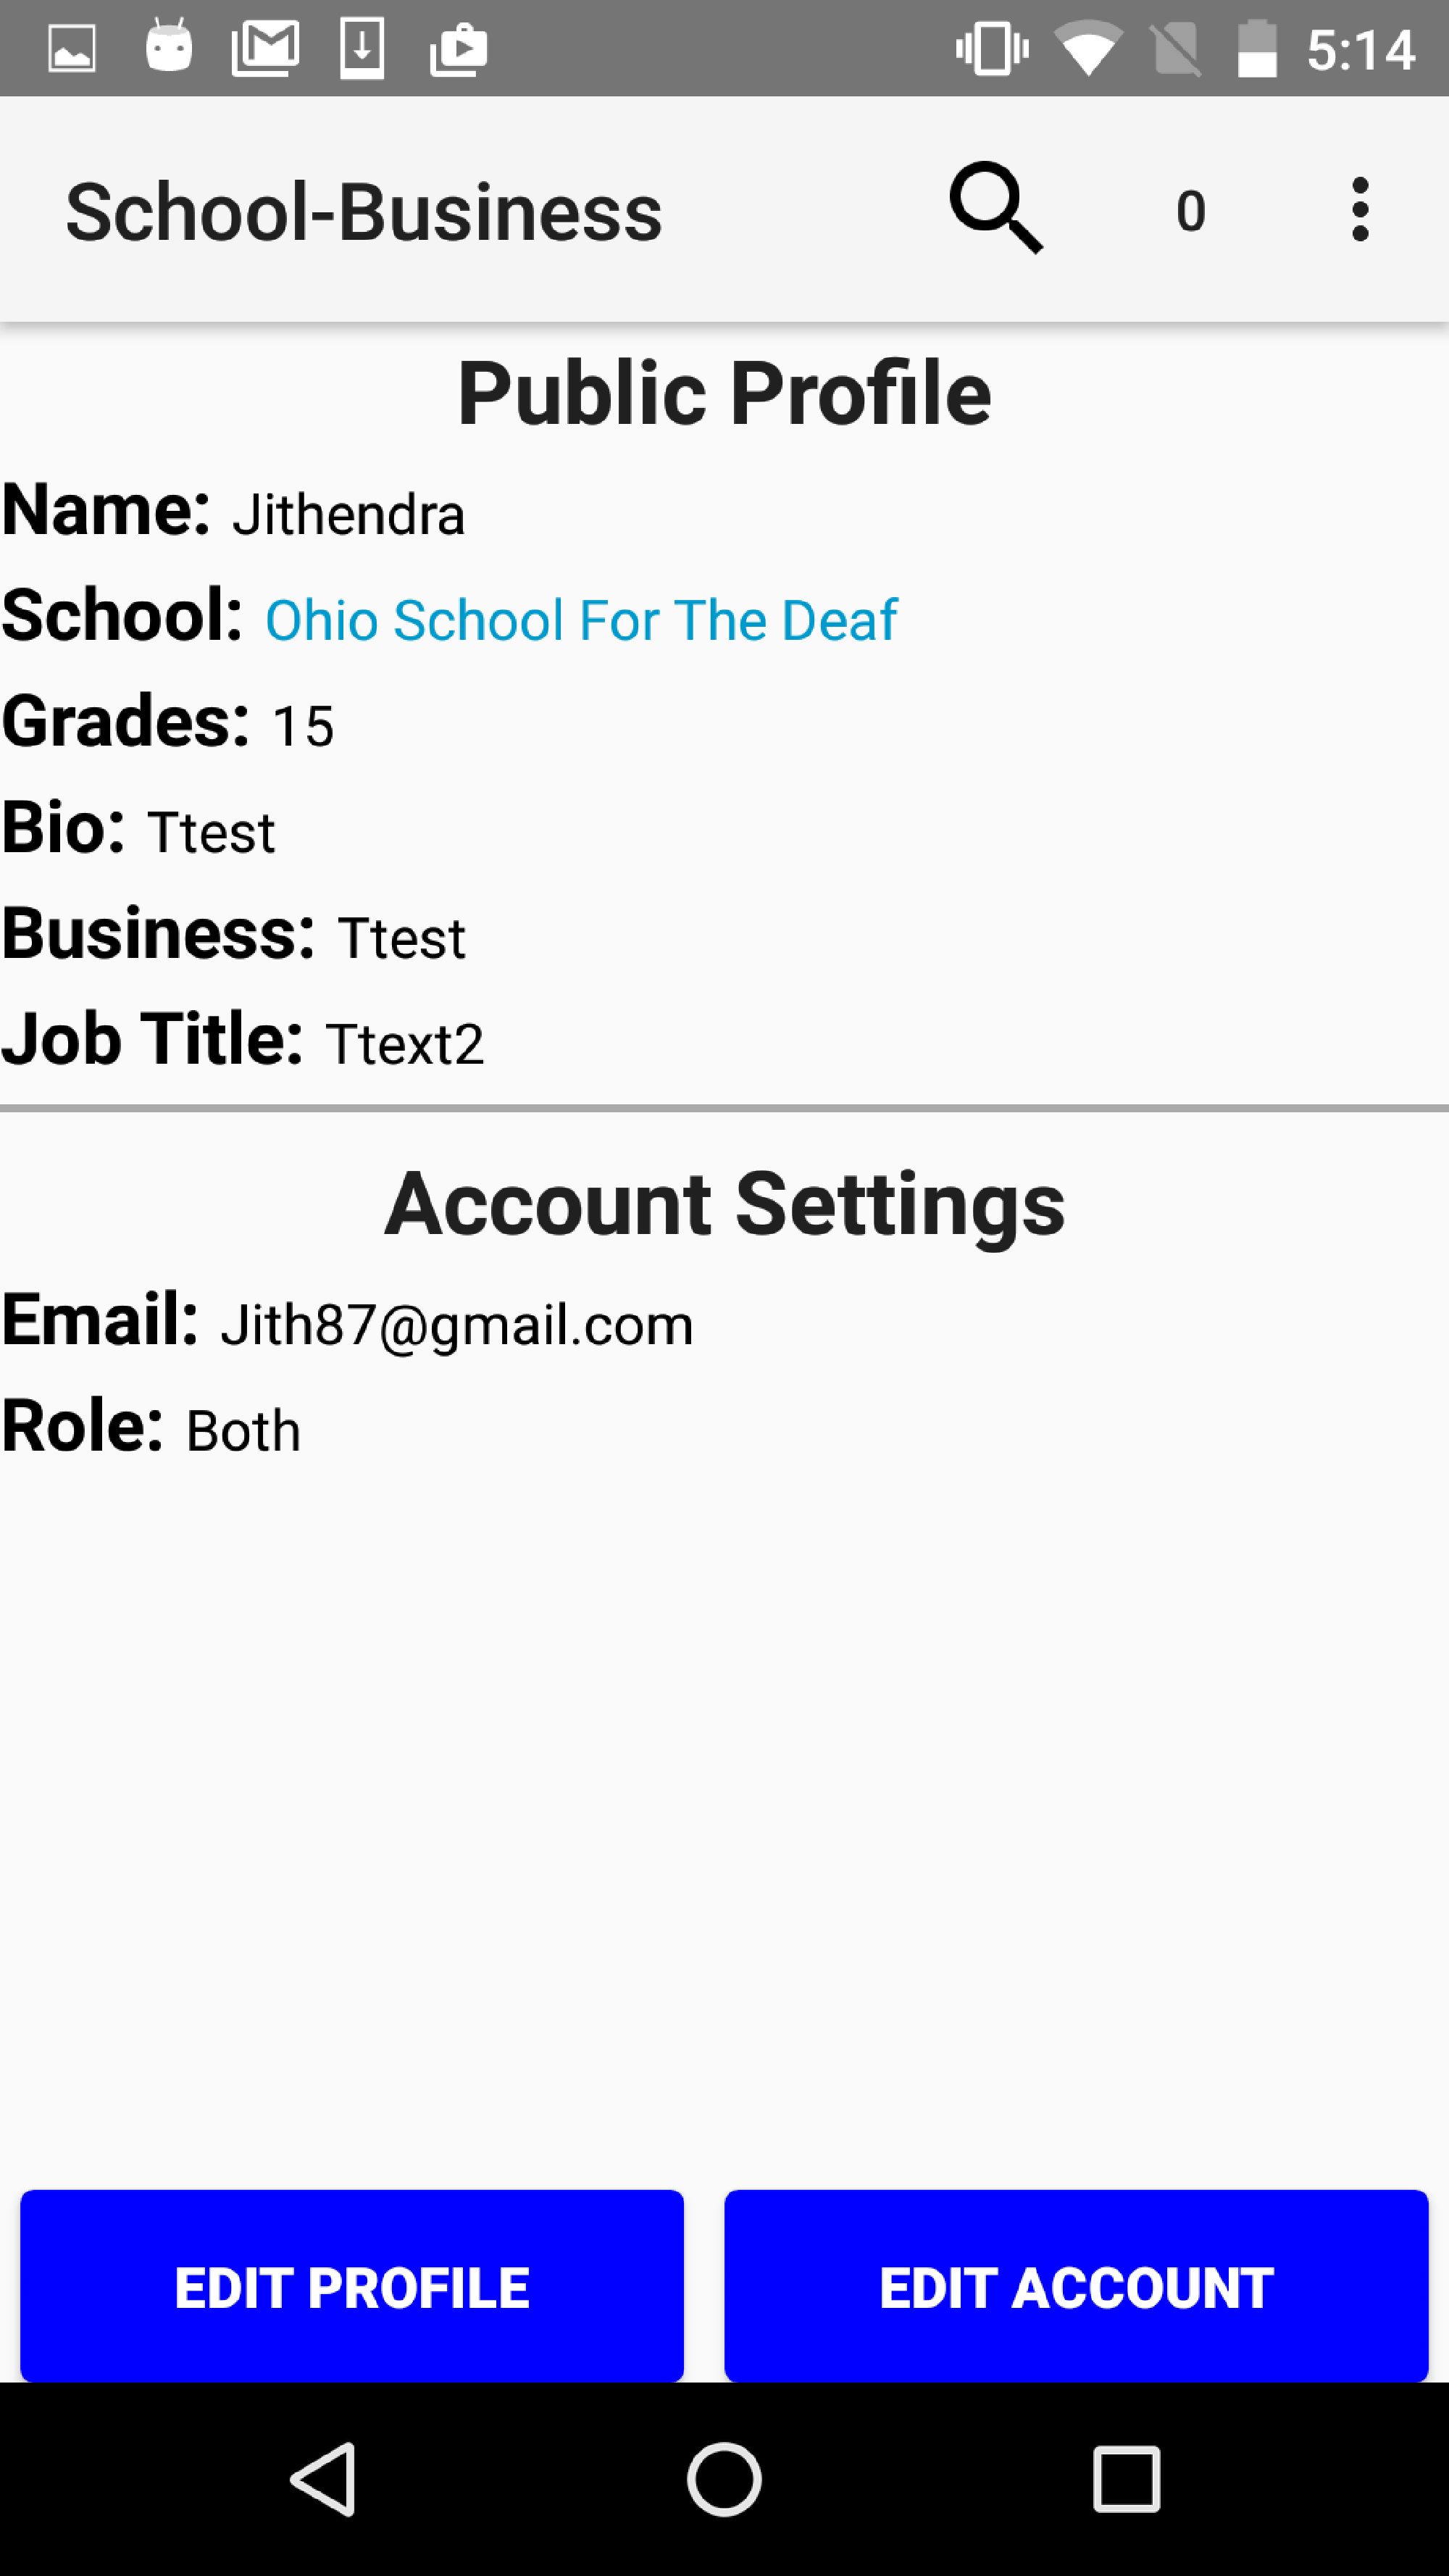This screenshot has height=2576, width=1449.
Task: Tap the School-Business app title
Action: (364, 212)
